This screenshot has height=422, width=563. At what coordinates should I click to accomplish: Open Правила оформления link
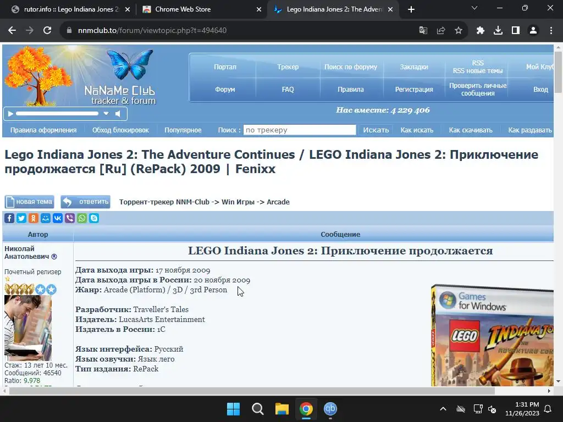(x=43, y=130)
